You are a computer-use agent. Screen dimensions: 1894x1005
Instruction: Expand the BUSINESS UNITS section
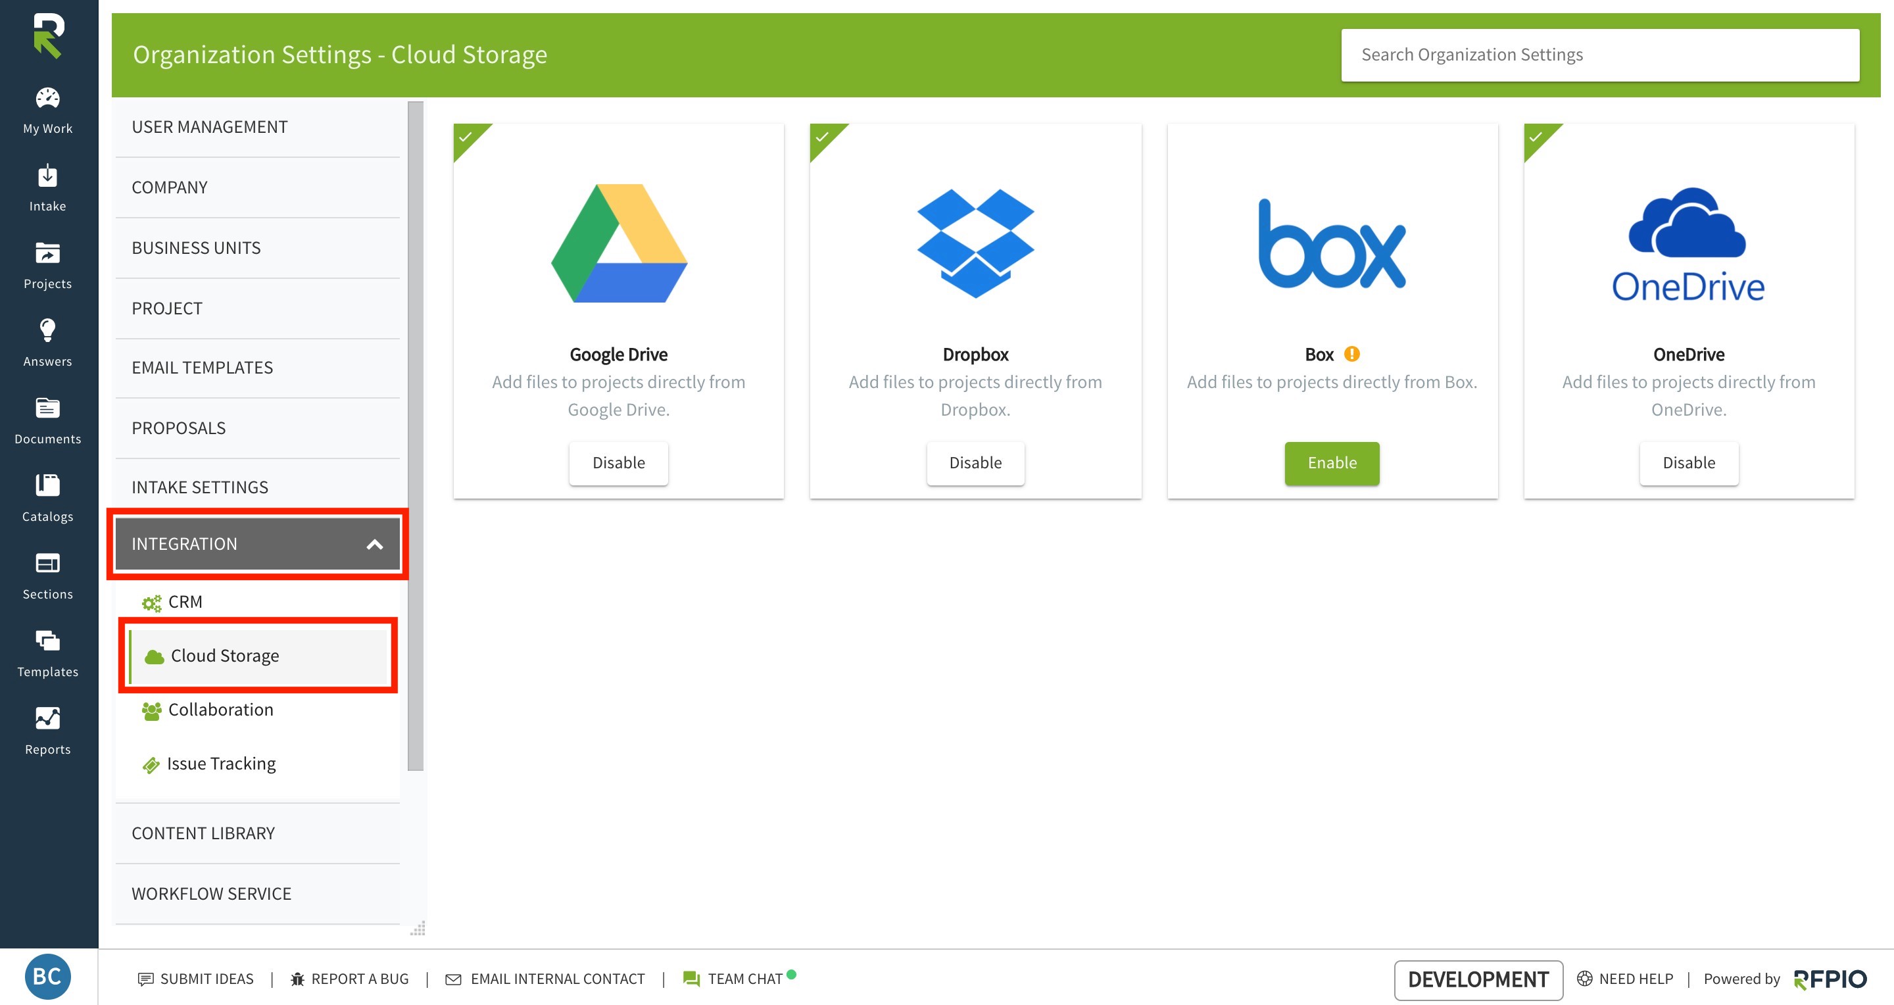coord(257,249)
